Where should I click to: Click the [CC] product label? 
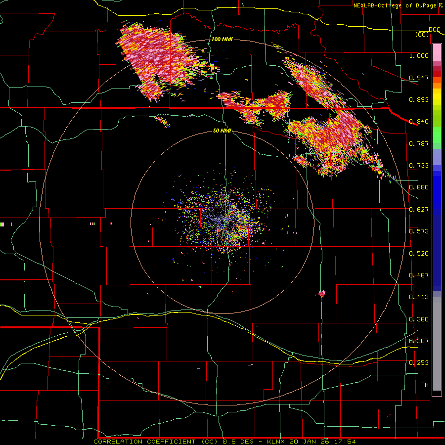(422, 34)
